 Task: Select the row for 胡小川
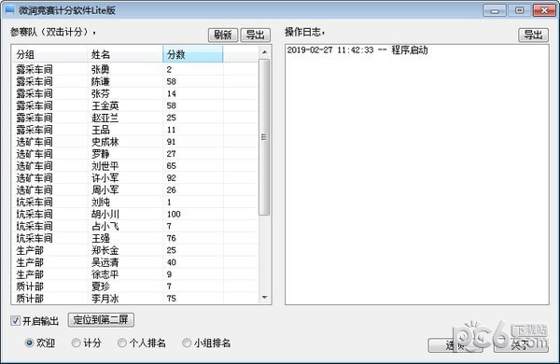(x=135, y=214)
